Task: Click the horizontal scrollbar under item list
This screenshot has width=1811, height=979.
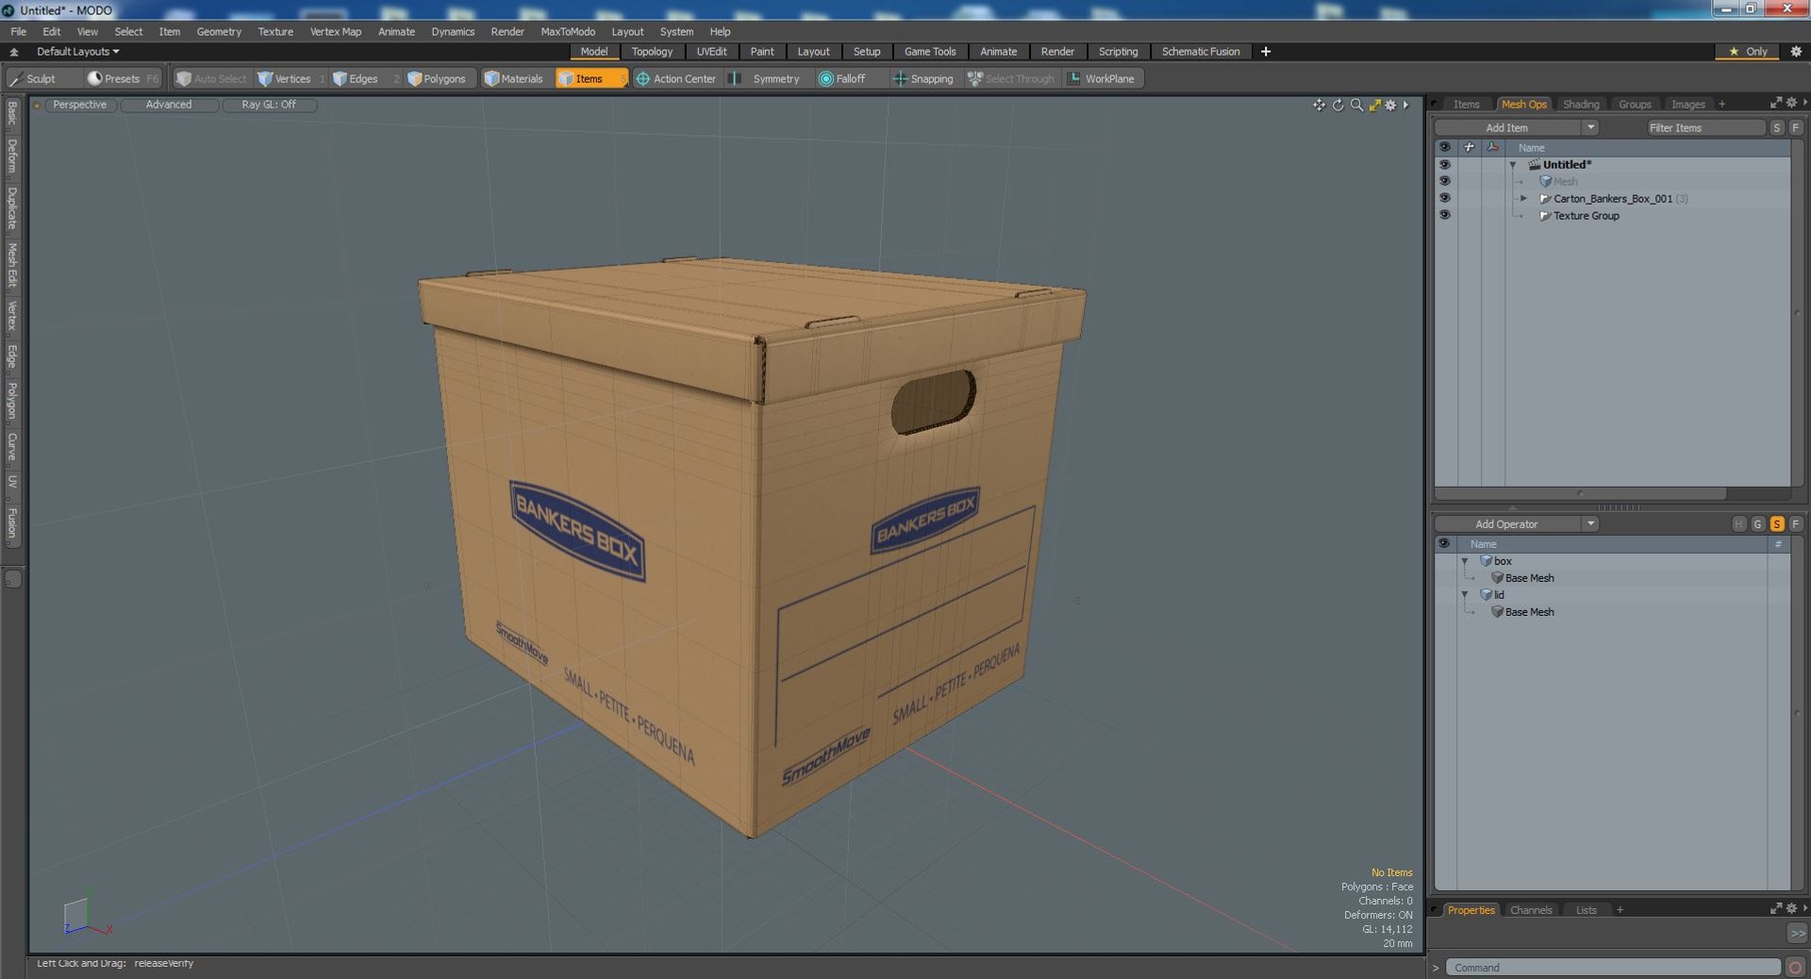Action: coord(1581,493)
